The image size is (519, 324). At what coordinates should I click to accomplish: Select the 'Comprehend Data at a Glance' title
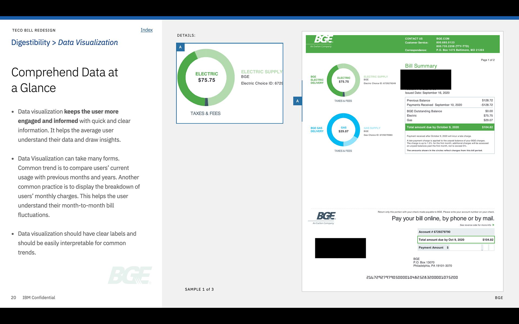(65, 80)
